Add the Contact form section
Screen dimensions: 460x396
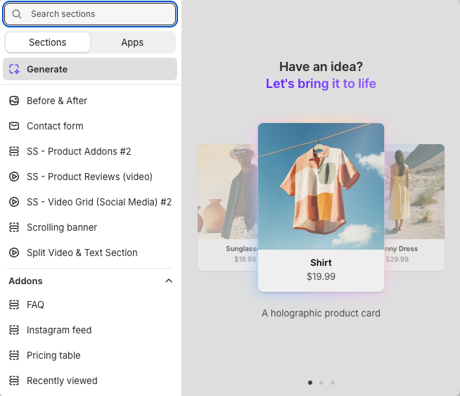(x=90, y=126)
